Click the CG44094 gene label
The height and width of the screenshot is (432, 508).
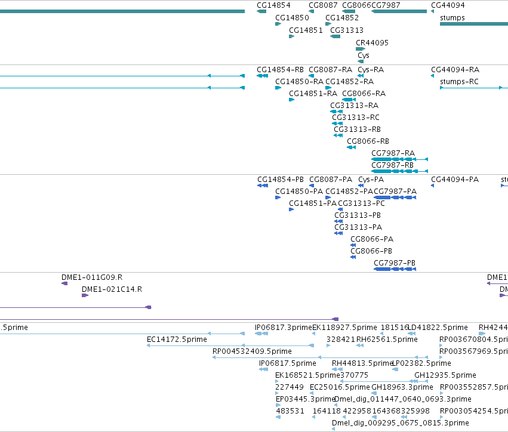[448, 5]
